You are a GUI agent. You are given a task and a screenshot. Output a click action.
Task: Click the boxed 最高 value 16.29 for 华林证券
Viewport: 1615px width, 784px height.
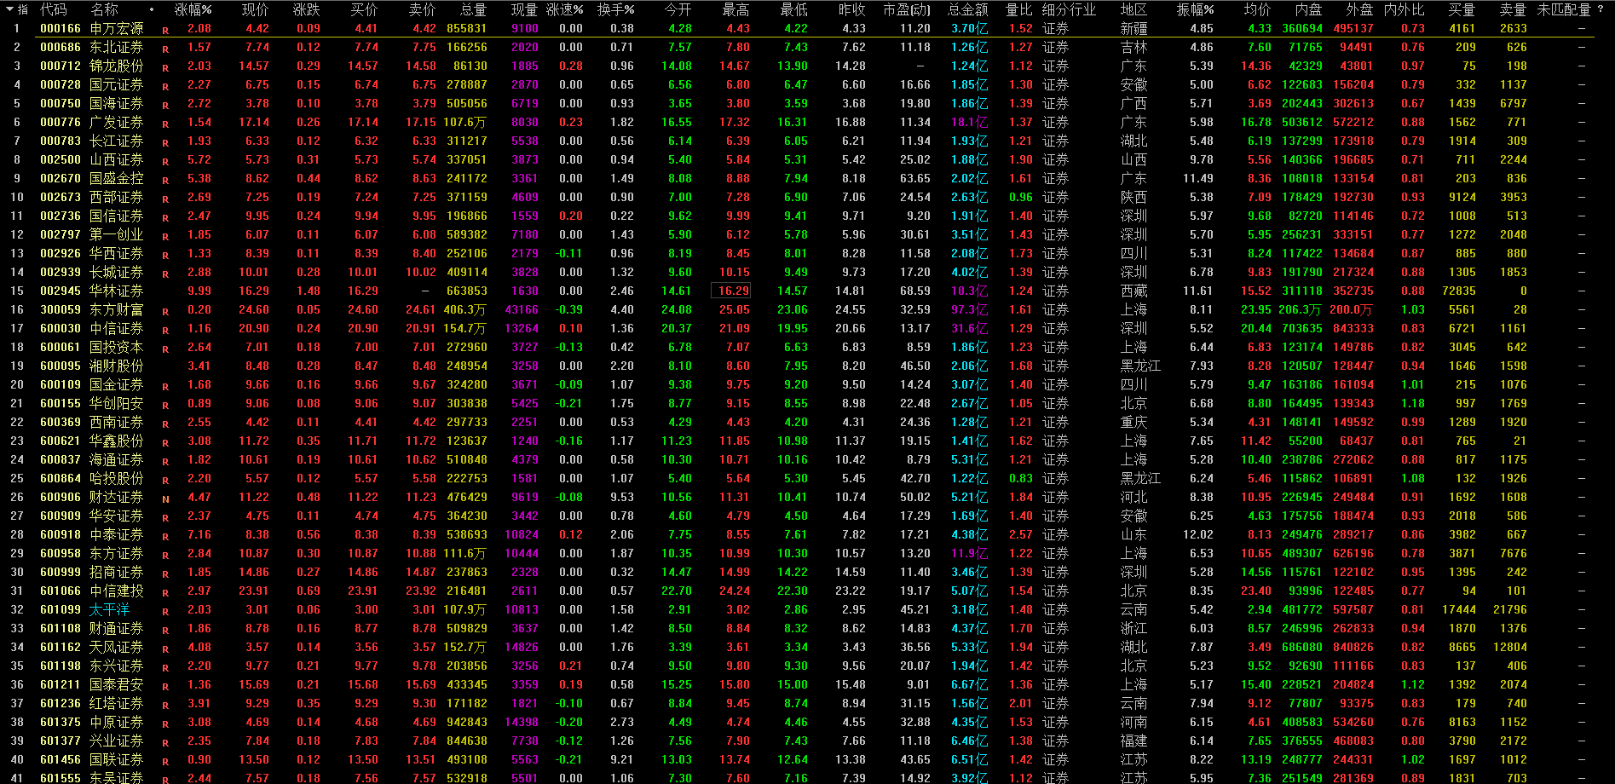click(731, 291)
